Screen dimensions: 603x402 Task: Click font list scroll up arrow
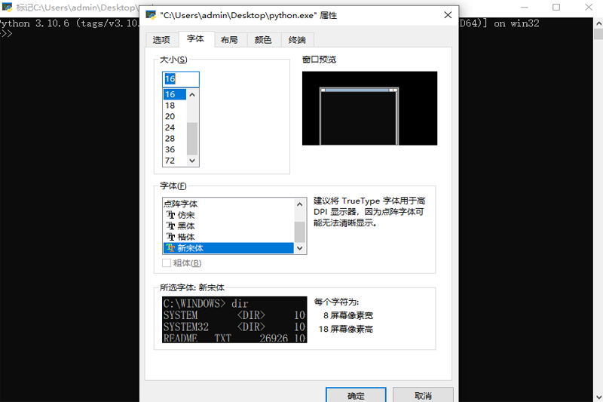pyautogui.click(x=300, y=204)
